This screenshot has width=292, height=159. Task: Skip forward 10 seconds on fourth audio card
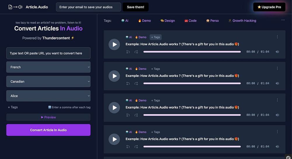click(136, 147)
